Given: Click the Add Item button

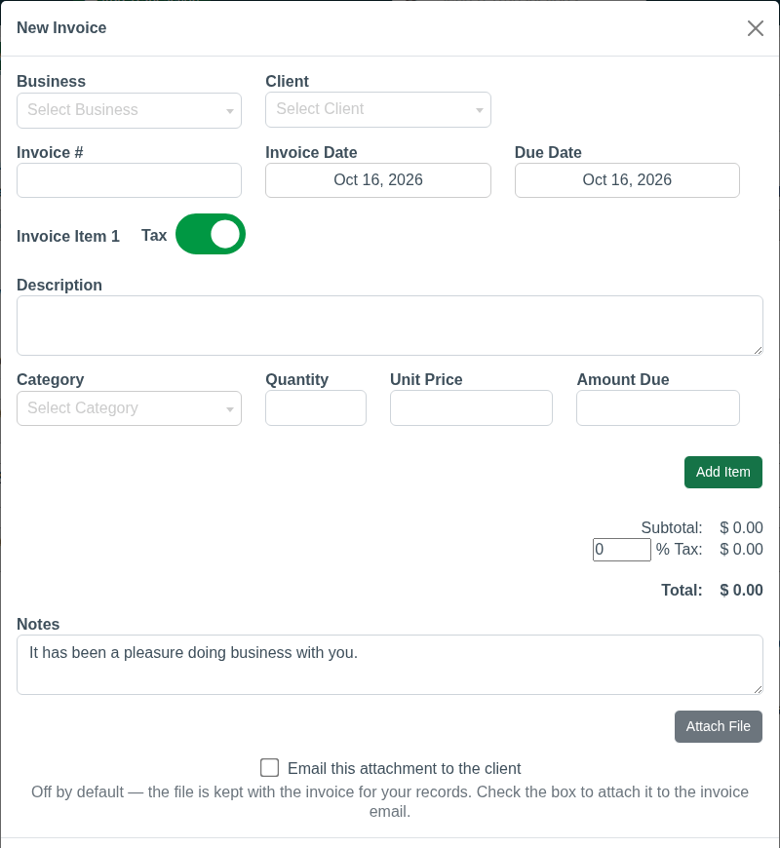Looking at the screenshot, I should tap(723, 472).
